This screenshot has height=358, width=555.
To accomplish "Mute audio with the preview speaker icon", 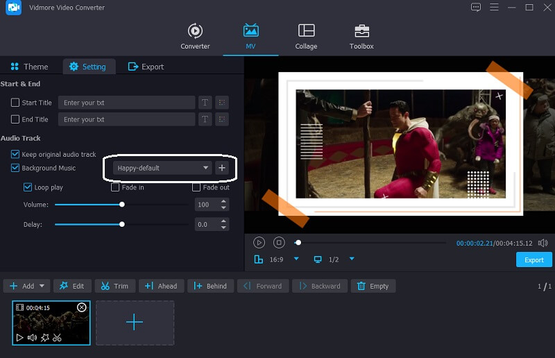I will click(543, 243).
